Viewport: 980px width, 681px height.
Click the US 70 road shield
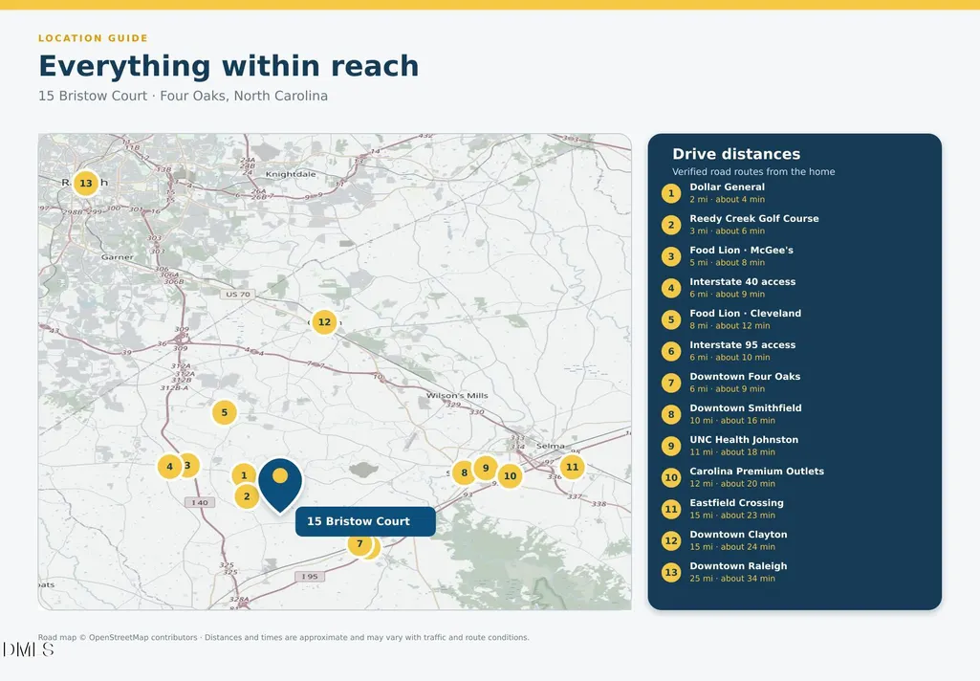point(237,294)
